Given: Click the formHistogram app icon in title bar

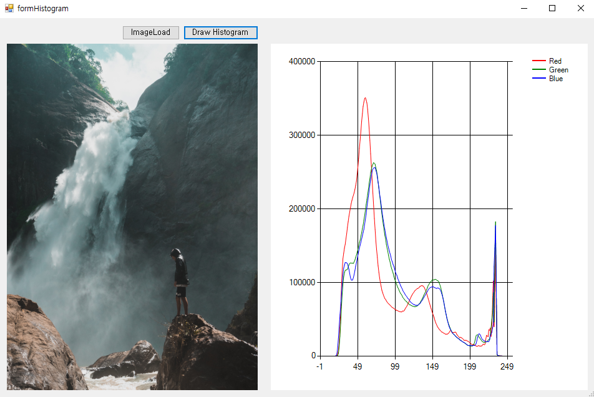Looking at the screenshot, I should click(x=9, y=8).
